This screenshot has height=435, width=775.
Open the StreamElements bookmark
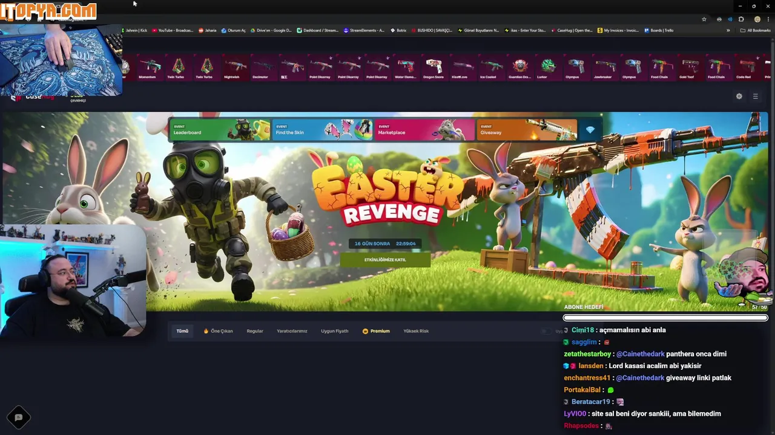pyautogui.click(x=364, y=30)
